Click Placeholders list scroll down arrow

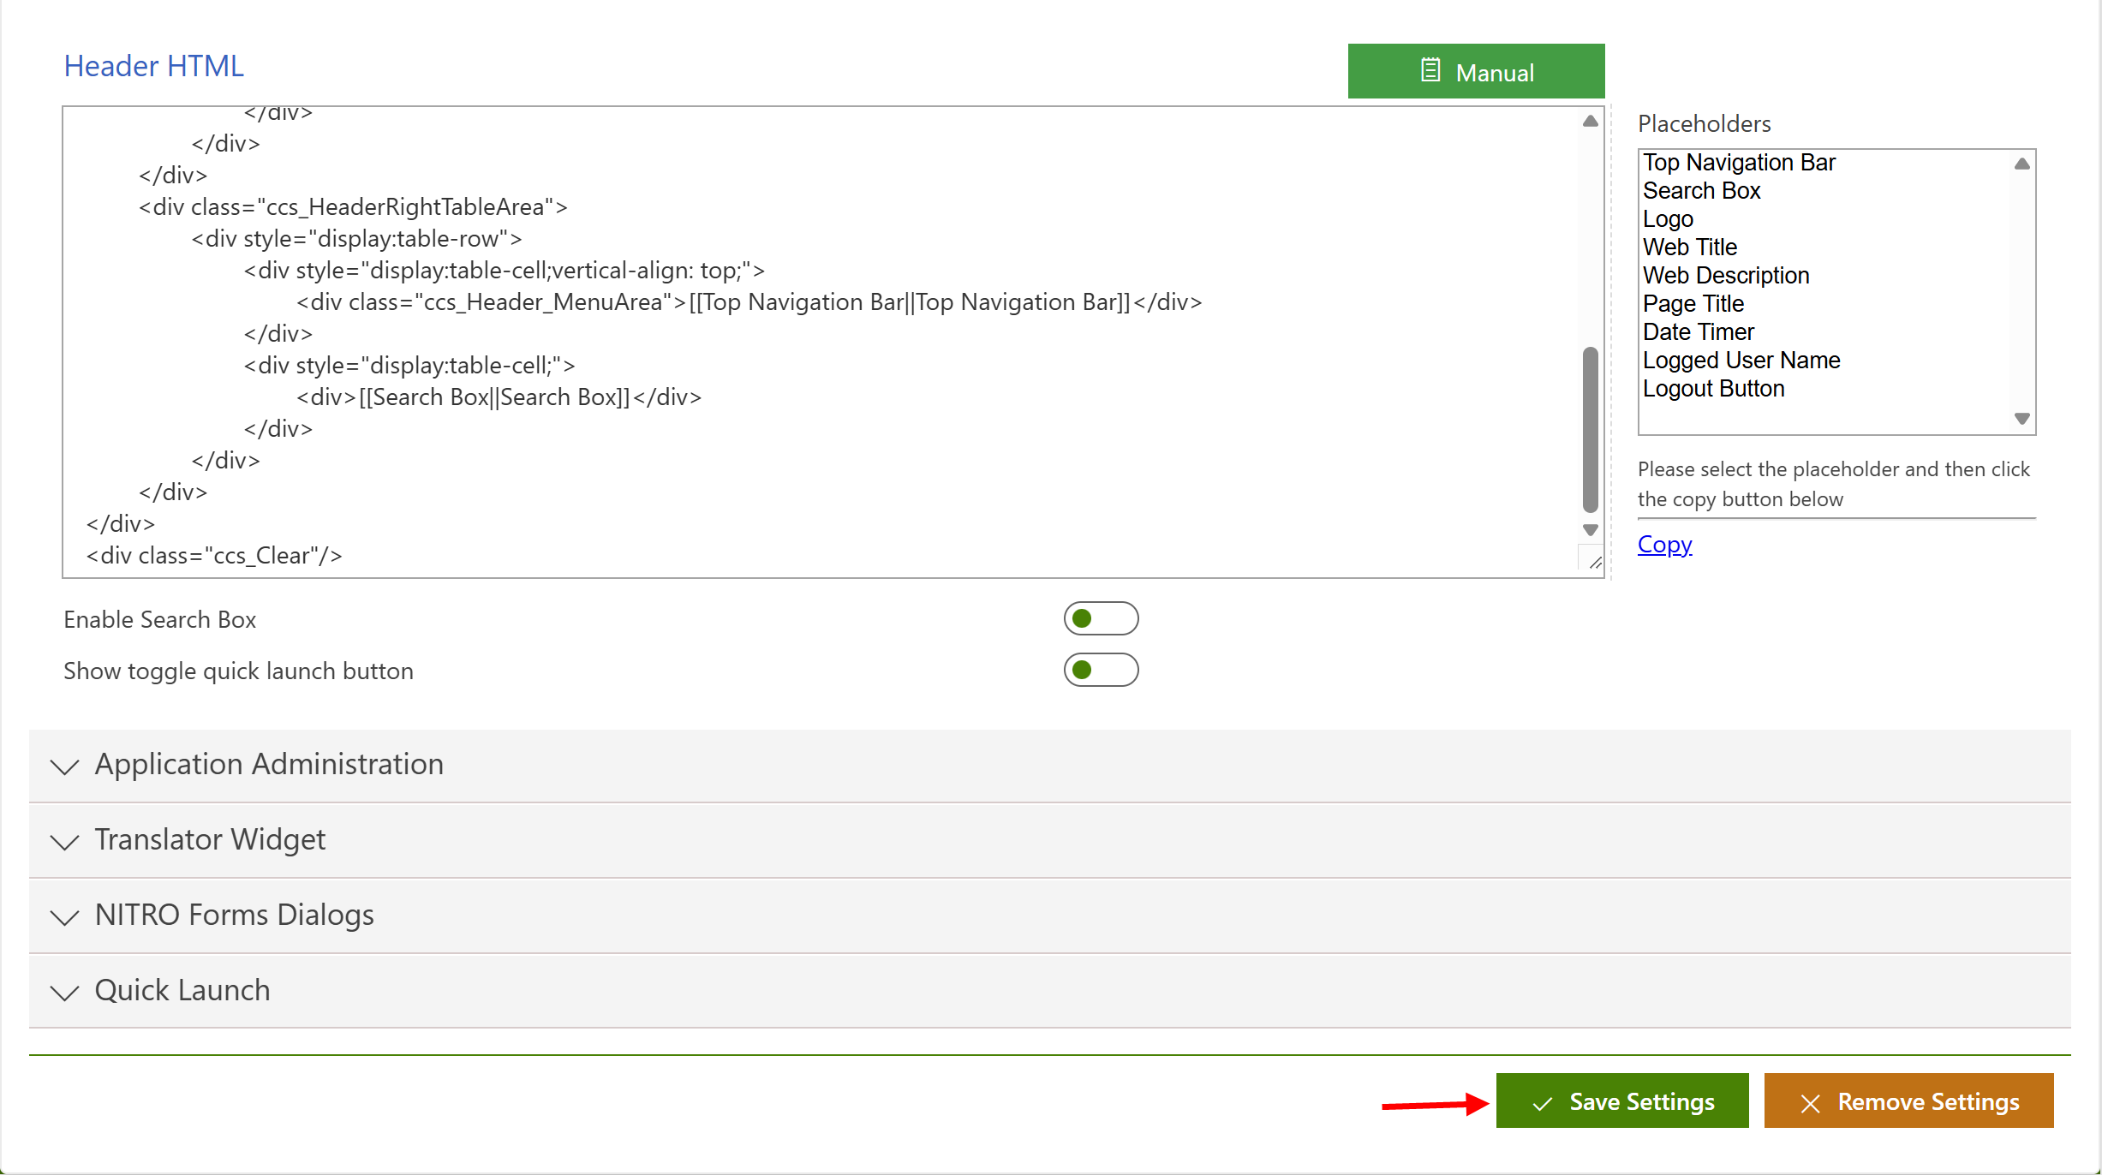2021,419
